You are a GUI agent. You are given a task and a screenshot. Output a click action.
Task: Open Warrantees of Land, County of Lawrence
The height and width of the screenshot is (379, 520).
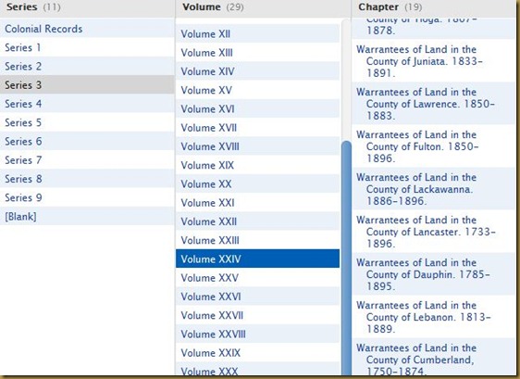[x=433, y=103]
